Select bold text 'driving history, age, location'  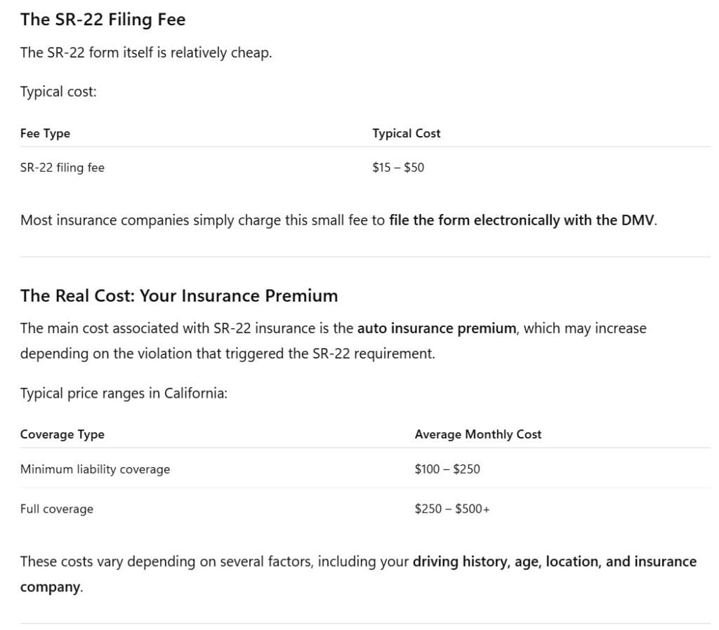click(x=507, y=562)
